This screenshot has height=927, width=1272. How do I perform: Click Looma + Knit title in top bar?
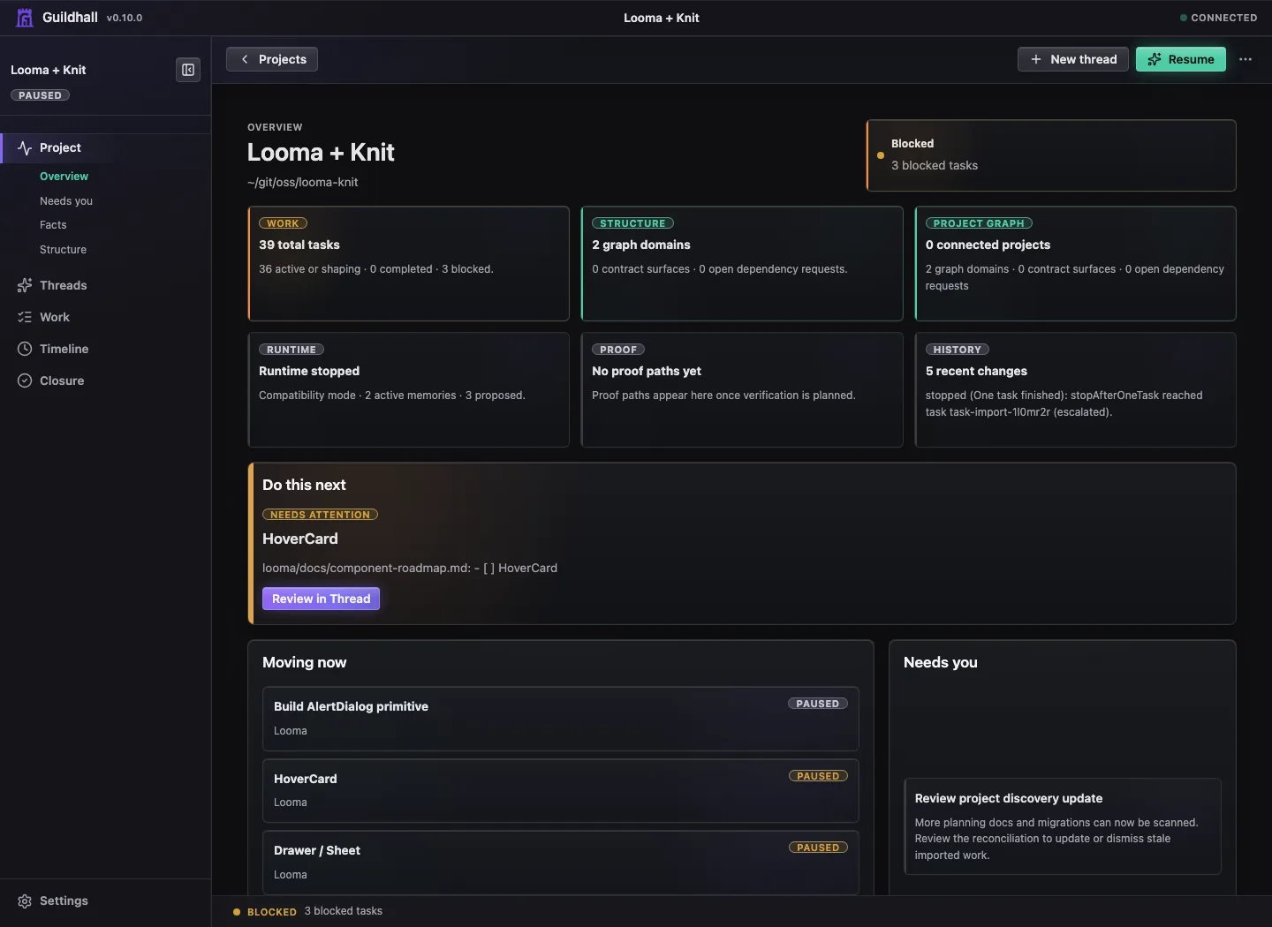[661, 18]
